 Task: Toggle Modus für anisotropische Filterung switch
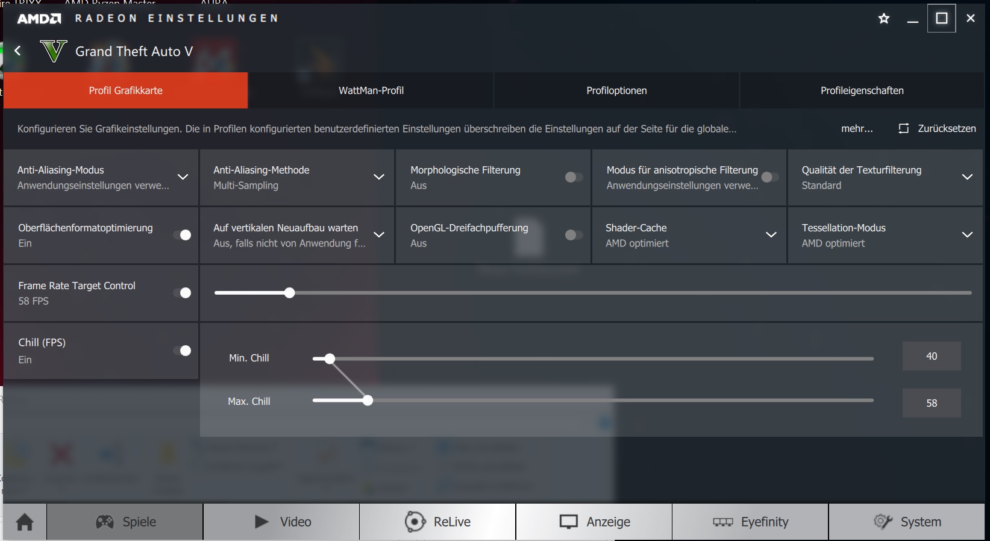click(x=770, y=177)
